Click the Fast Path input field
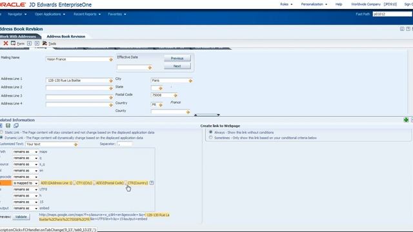Image resolution: width=413 pixels, height=232 pixels. (x=392, y=14)
